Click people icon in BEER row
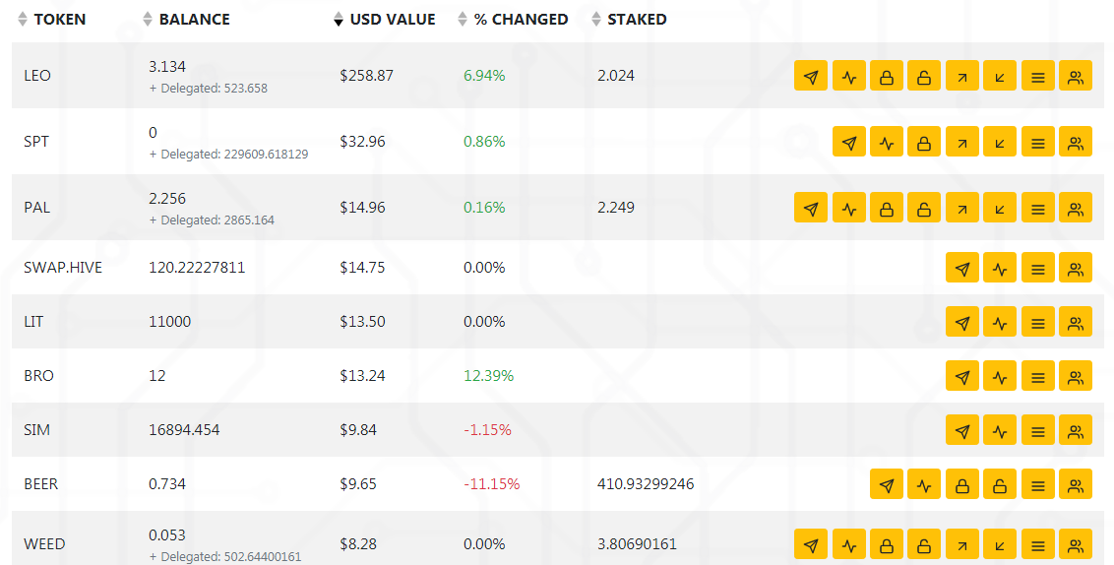This screenshot has width=1114, height=565. click(x=1076, y=484)
